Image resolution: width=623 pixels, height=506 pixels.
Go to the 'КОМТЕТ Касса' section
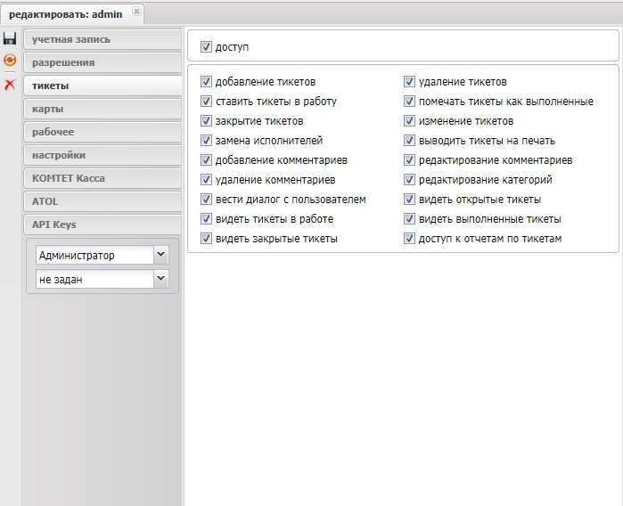(x=102, y=178)
